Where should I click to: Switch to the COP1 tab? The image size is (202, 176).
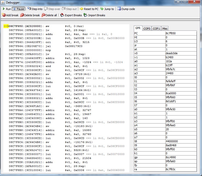(x=156, y=28)
